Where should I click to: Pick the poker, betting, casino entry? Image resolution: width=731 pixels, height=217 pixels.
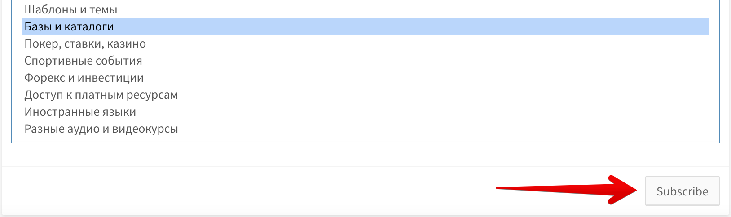click(85, 43)
